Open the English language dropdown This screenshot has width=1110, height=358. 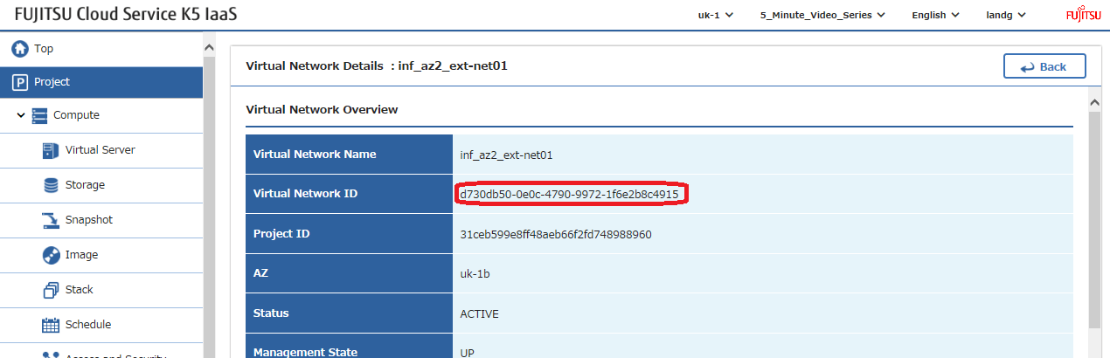click(935, 15)
